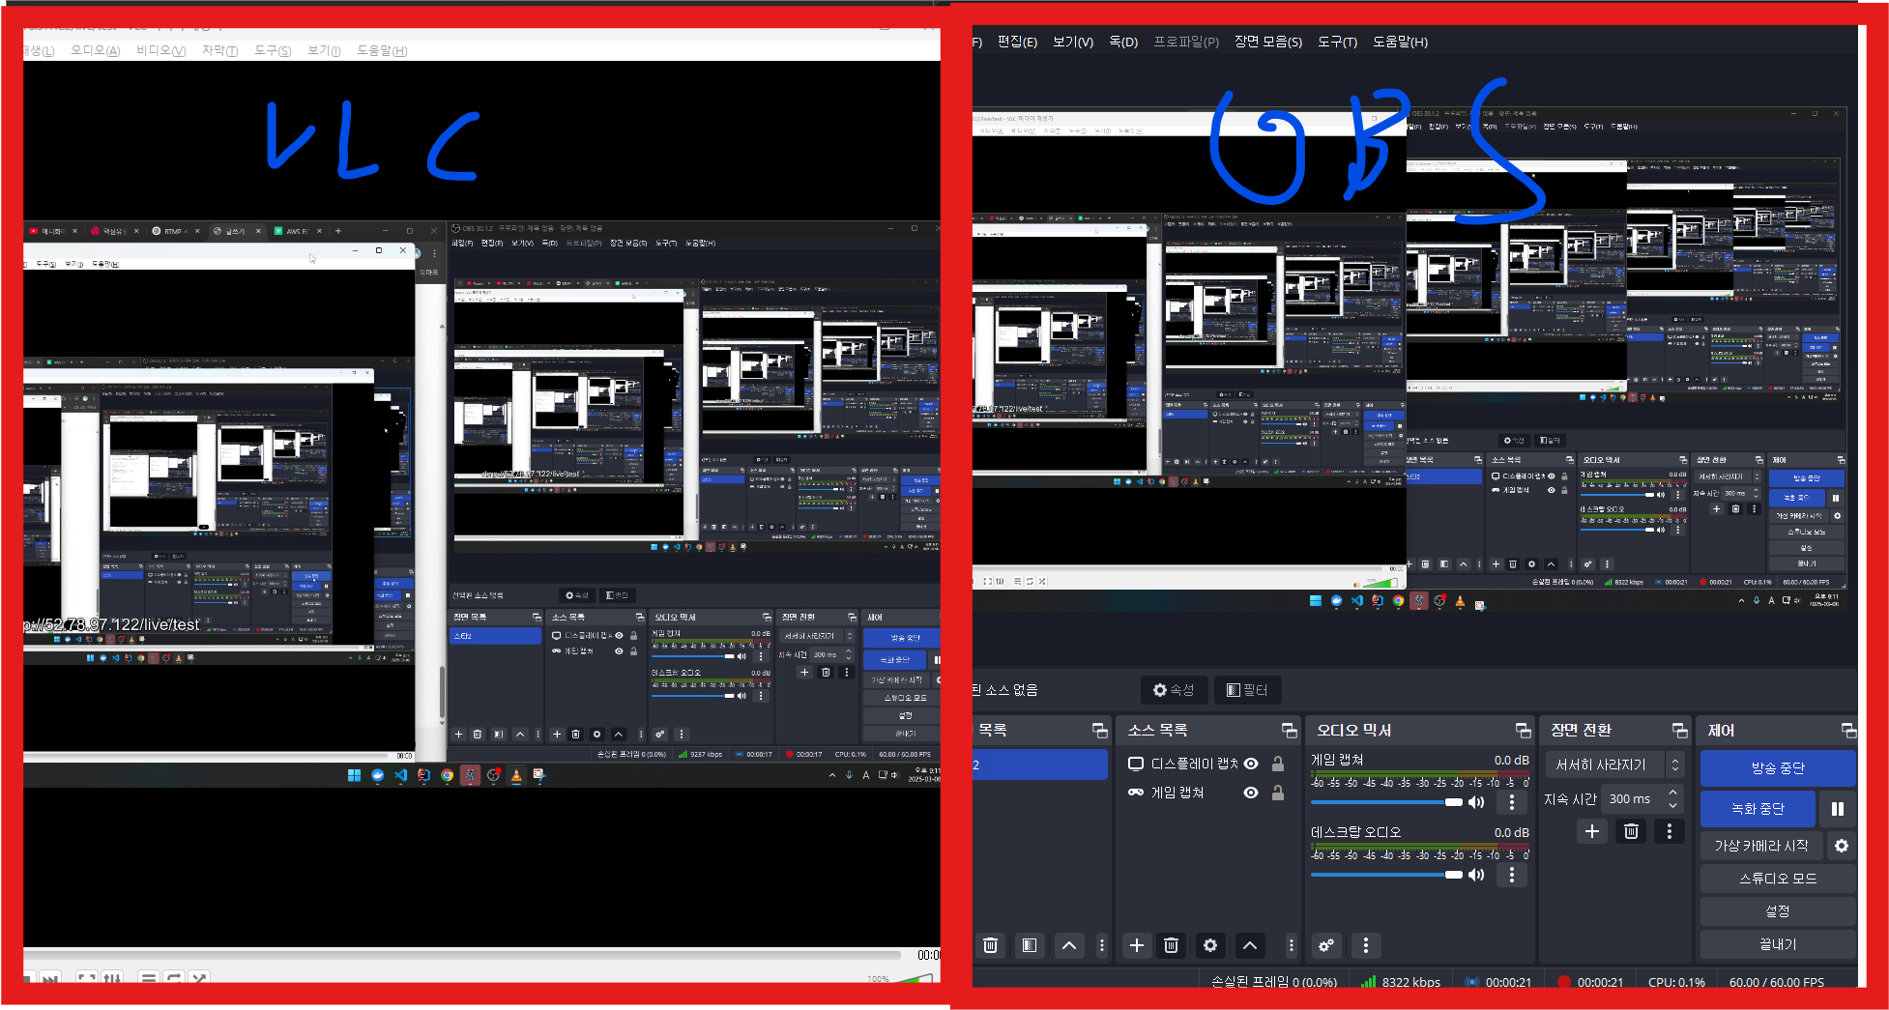
Task: Add a new source with plus icon
Action: 1137,945
